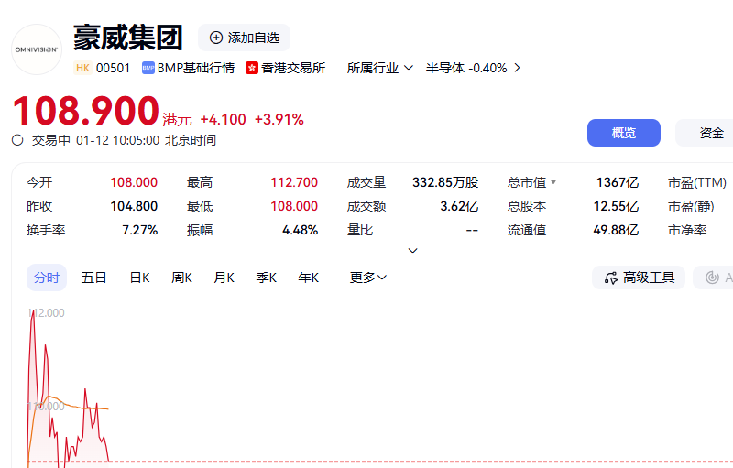Click the refresh circle icon beside 交易中
The width and height of the screenshot is (733, 468).
pyautogui.click(x=17, y=140)
